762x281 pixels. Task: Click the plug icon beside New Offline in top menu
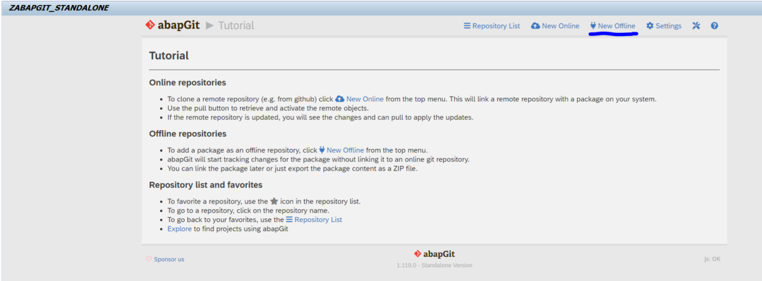click(592, 26)
